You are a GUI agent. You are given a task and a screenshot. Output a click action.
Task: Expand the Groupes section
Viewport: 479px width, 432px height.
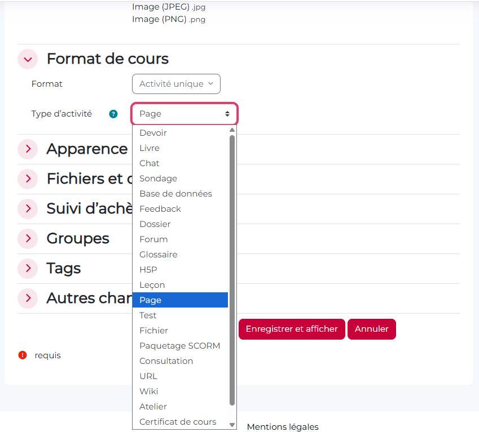click(x=28, y=239)
